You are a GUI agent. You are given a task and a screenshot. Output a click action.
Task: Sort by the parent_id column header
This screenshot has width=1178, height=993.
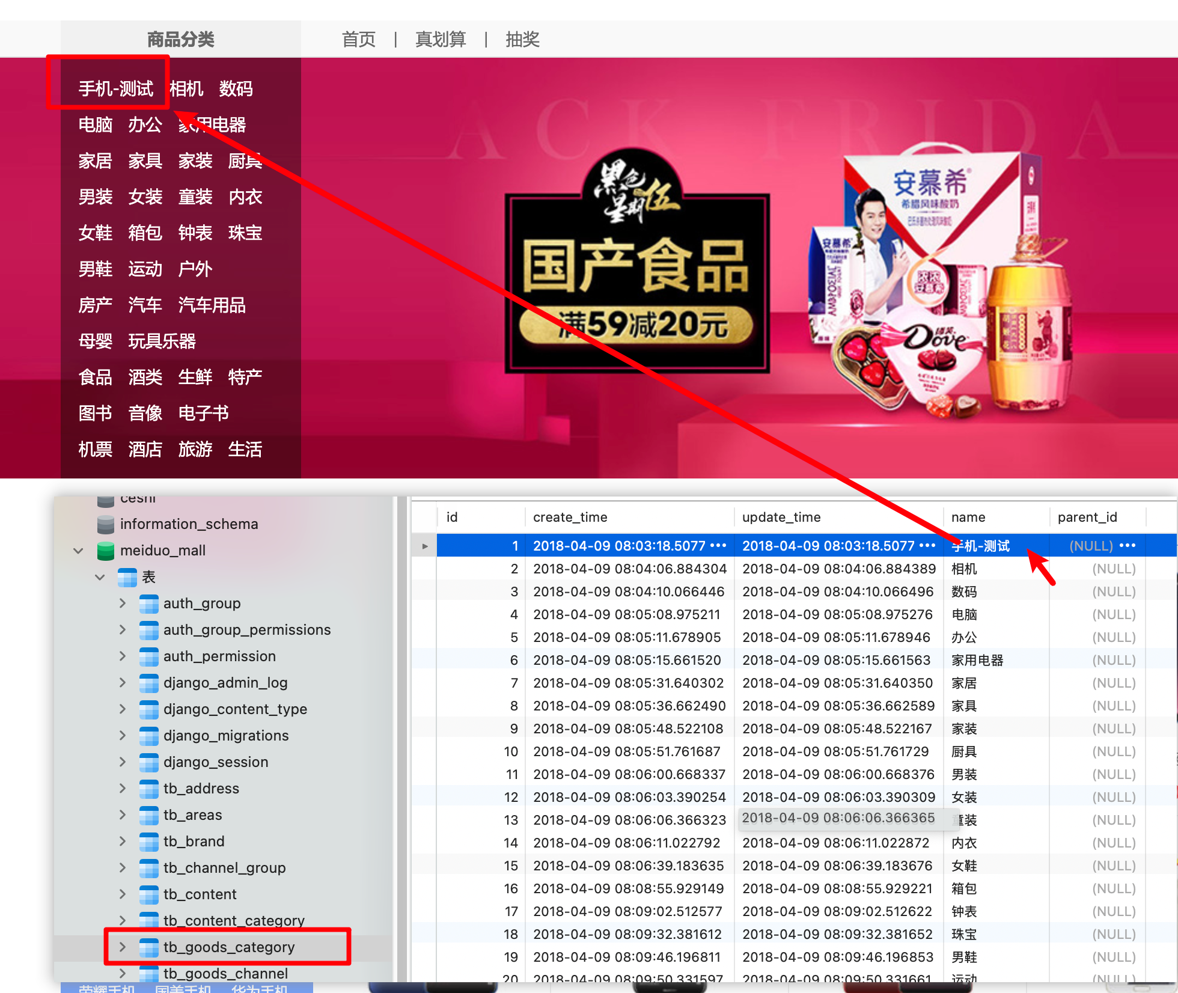[x=1097, y=517]
